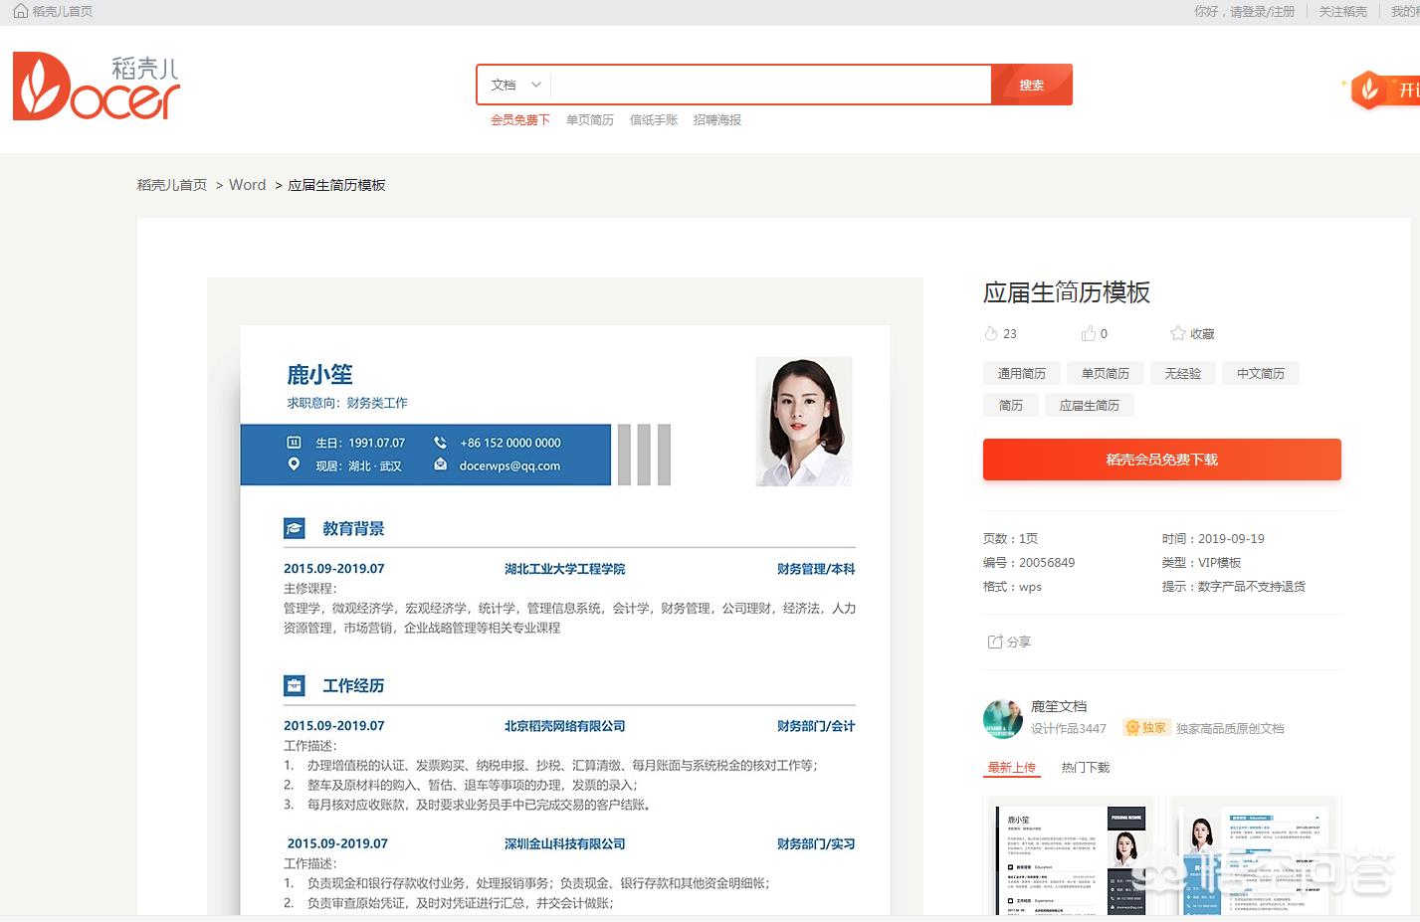
Task: Click the birthday calendar icon in the resume
Action: (x=294, y=443)
